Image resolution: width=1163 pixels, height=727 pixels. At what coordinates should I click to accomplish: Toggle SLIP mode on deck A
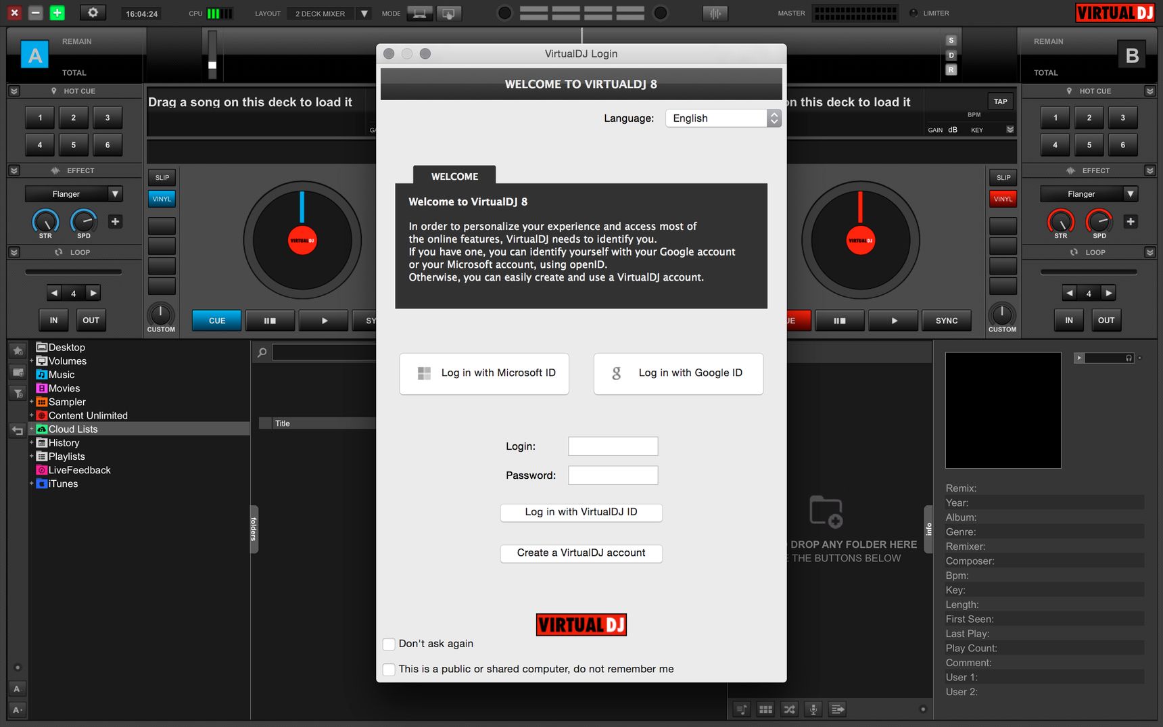[x=162, y=178]
